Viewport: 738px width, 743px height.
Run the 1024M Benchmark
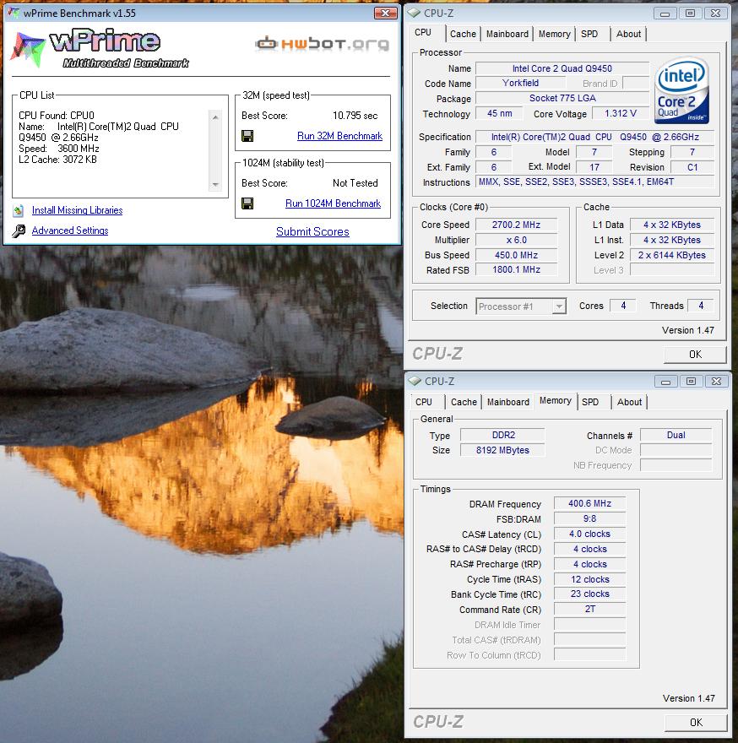pyautogui.click(x=333, y=203)
